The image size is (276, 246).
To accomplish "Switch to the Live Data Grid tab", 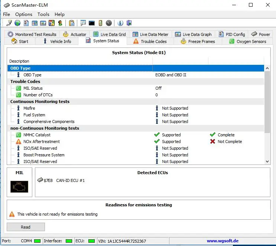I will 110,34.
